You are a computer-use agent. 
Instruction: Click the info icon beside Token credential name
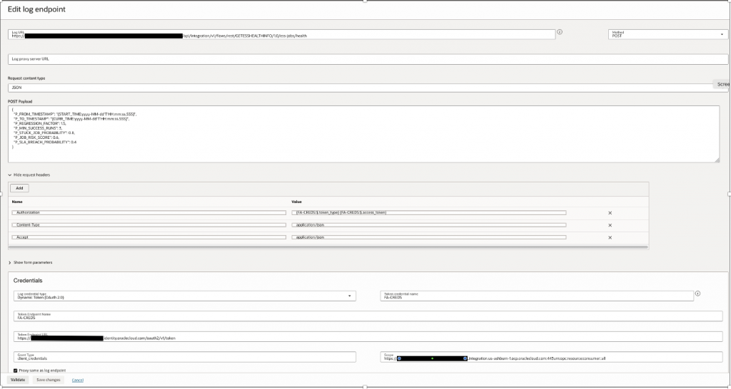pyautogui.click(x=697, y=294)
